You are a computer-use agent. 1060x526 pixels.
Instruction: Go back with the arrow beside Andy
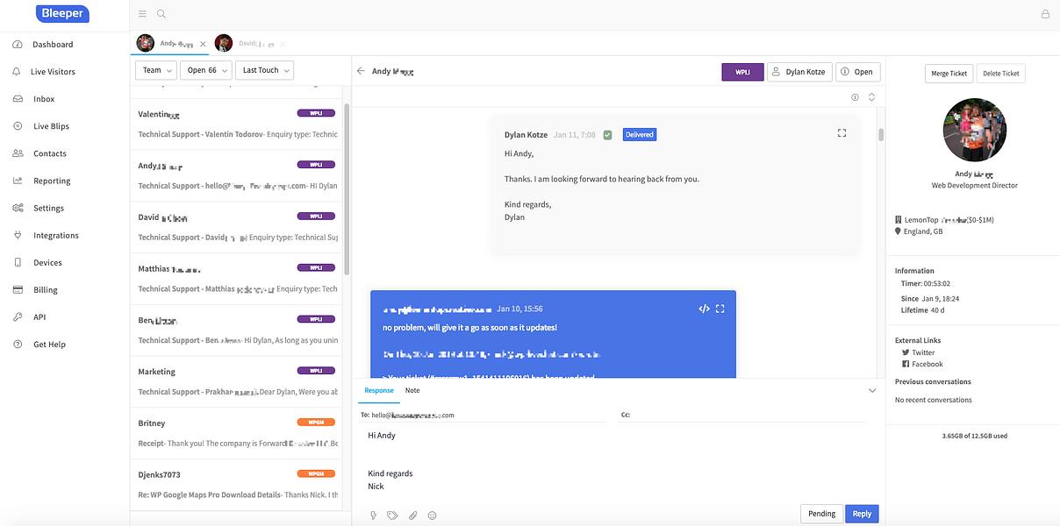[361, 71]
